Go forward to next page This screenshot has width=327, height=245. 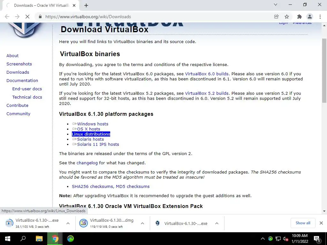click(17, 17)
